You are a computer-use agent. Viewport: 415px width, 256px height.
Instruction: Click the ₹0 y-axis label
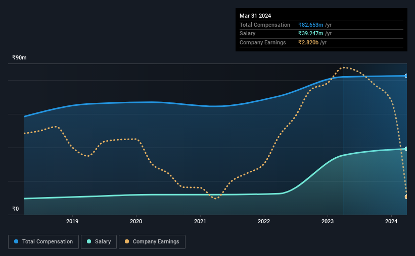16,209
